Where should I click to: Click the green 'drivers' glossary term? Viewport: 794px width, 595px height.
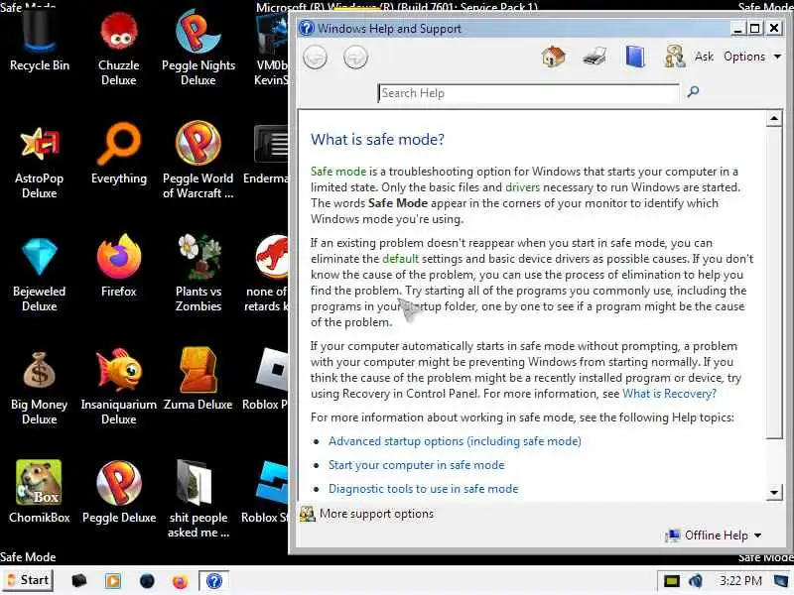523,187
